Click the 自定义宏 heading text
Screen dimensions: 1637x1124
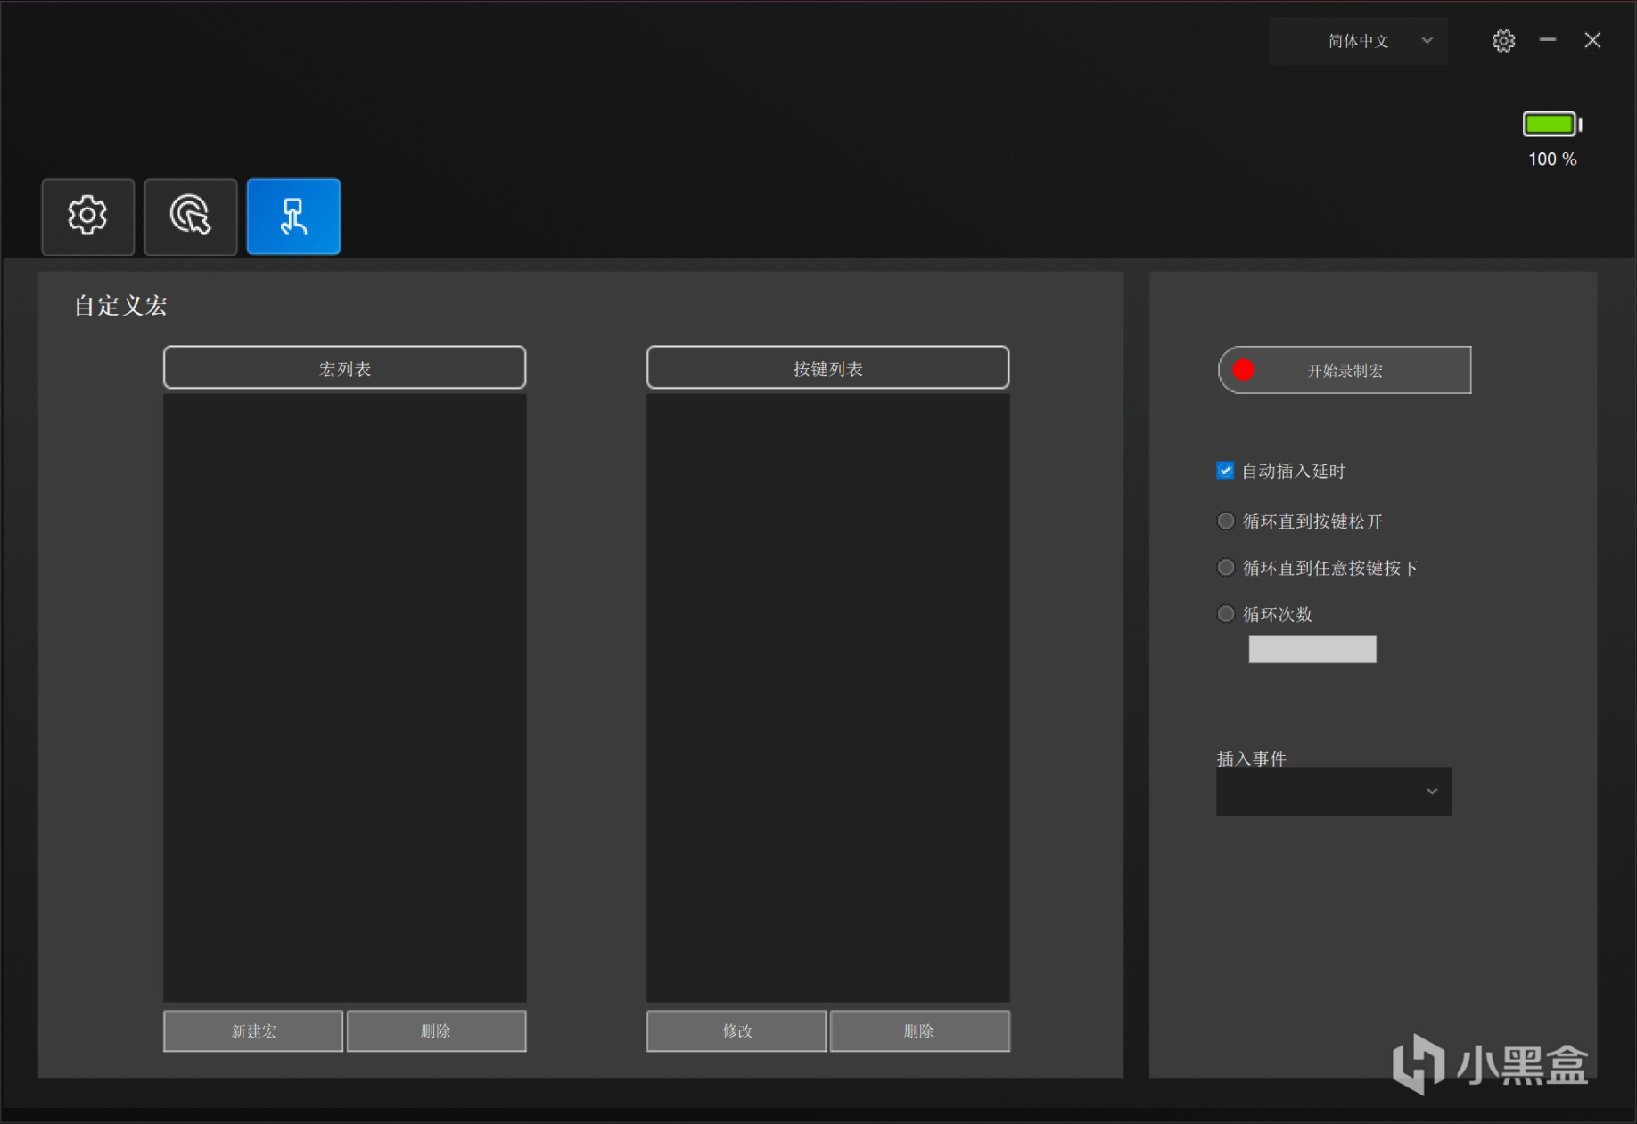(x=120, y=306)
